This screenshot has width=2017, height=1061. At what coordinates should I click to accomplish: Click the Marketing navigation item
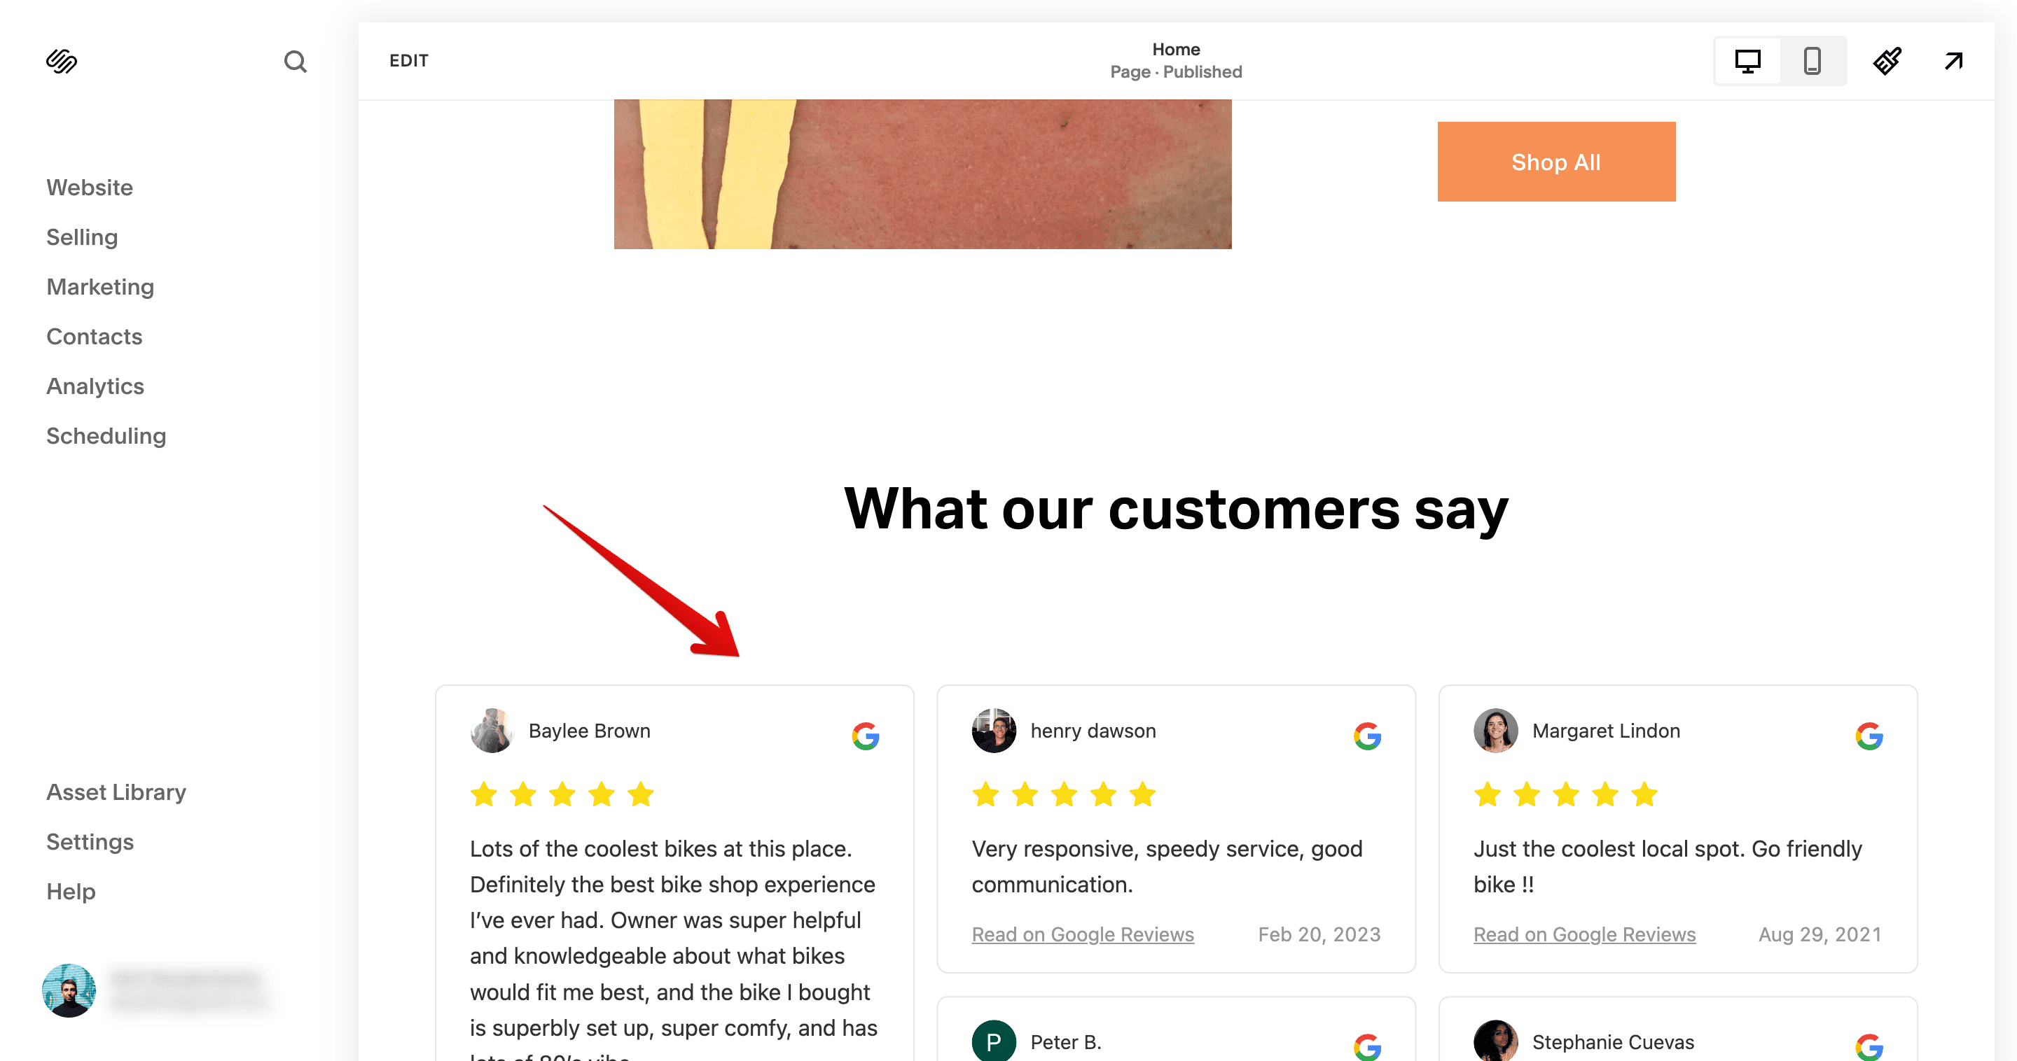[100, 286]
